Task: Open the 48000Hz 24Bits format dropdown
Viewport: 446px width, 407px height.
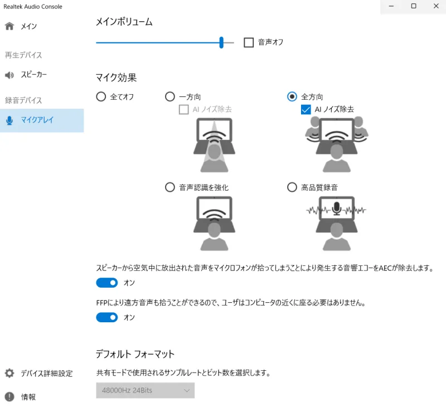Action: [145, 390]
